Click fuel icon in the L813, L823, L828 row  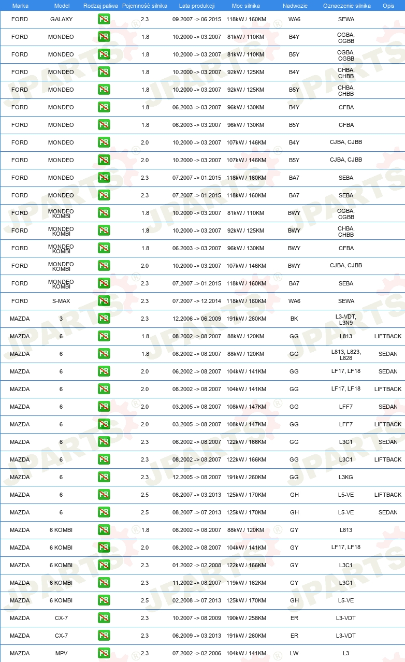pos(104,354)
